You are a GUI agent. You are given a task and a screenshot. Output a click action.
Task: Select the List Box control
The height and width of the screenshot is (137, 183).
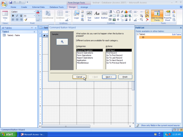(110, 16)
